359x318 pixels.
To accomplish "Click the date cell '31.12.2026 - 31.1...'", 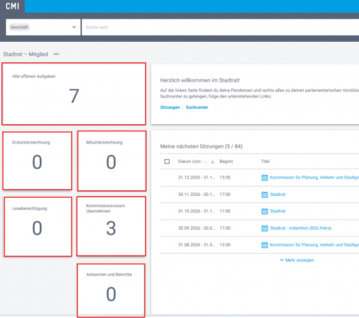I will pyautogui.click(x=196, y=178).
